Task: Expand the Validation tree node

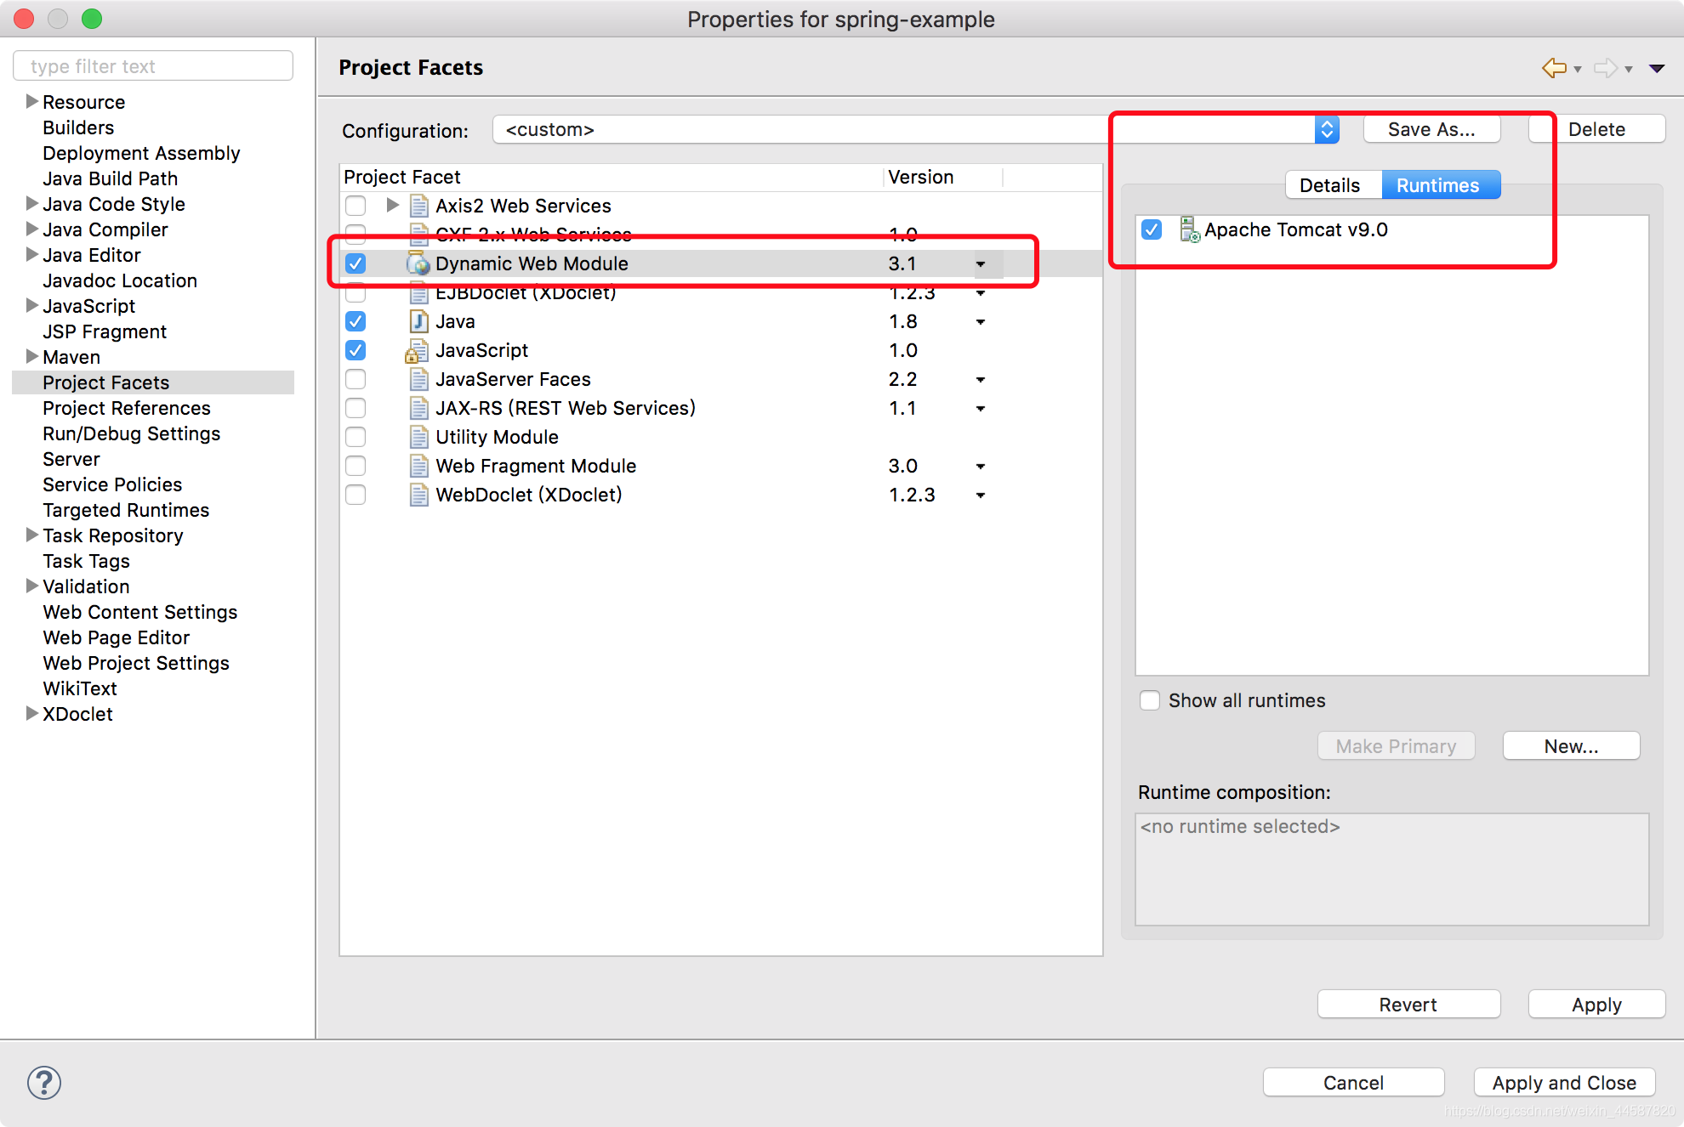Action: [x=32, y=586]
